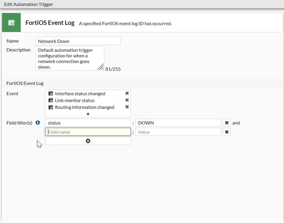
Task: Remove the Interface status changed event
Action: click(127, 93)
